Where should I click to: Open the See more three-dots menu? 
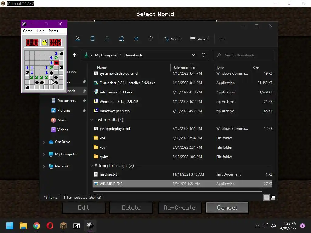[222, 39]
